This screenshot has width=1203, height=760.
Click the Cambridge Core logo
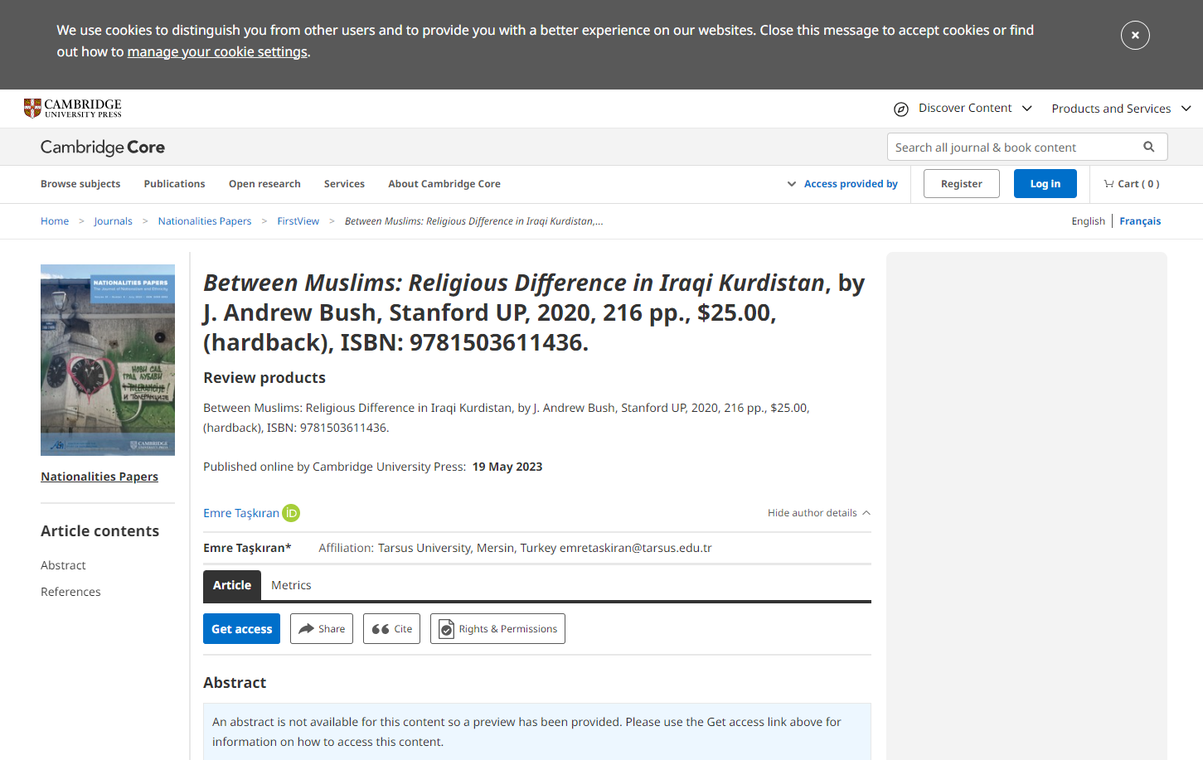pyautogui.click(x=103, y=148)
